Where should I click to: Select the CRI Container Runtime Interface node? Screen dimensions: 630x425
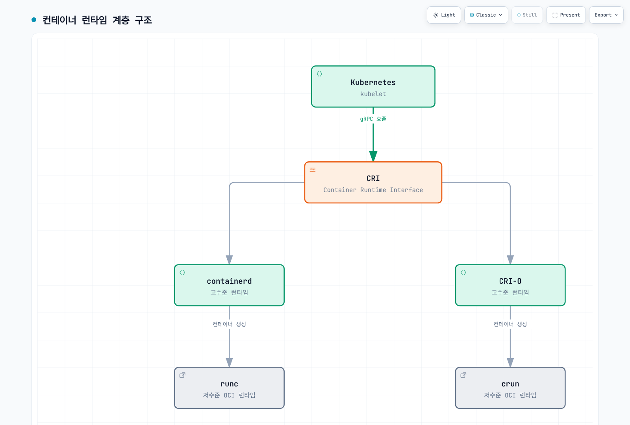373,183
